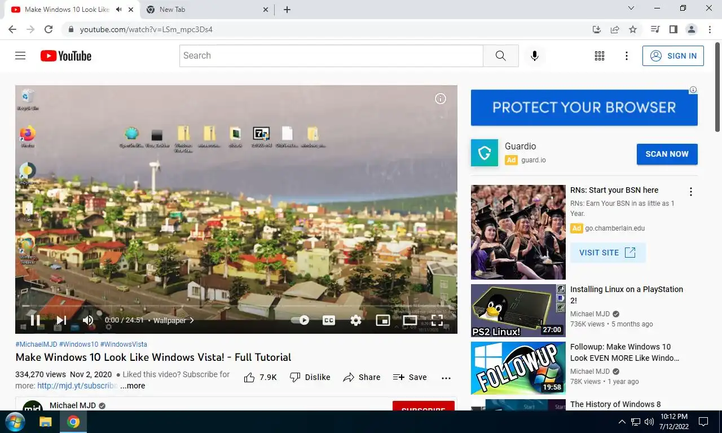722x433 pixels.
Task: Open the tab search dropdown arrow
Action: pyautogui.click(x=631, y=8)
